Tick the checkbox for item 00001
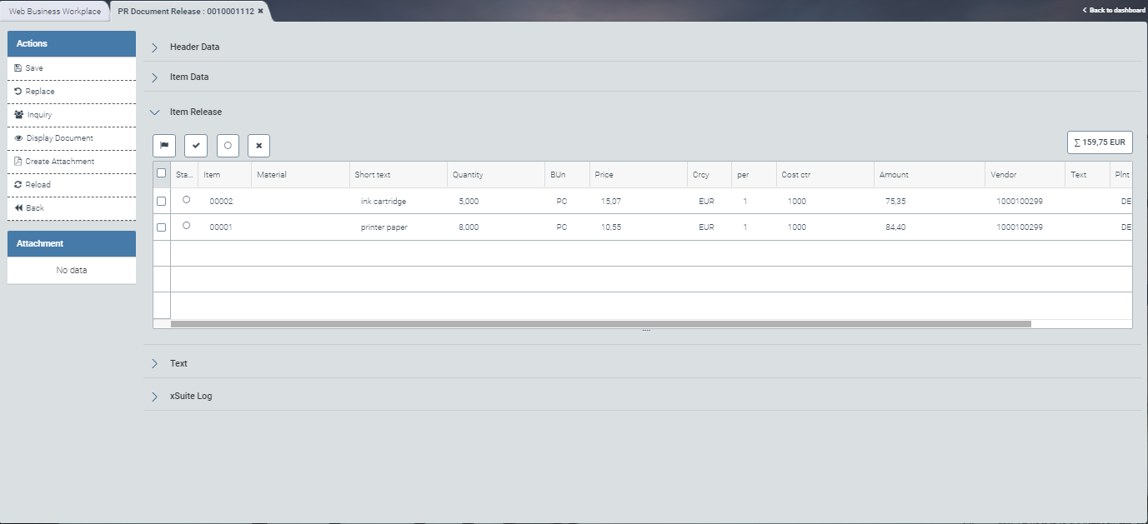1148x524 pixels. pyautogui.click(x=162, y=227)
